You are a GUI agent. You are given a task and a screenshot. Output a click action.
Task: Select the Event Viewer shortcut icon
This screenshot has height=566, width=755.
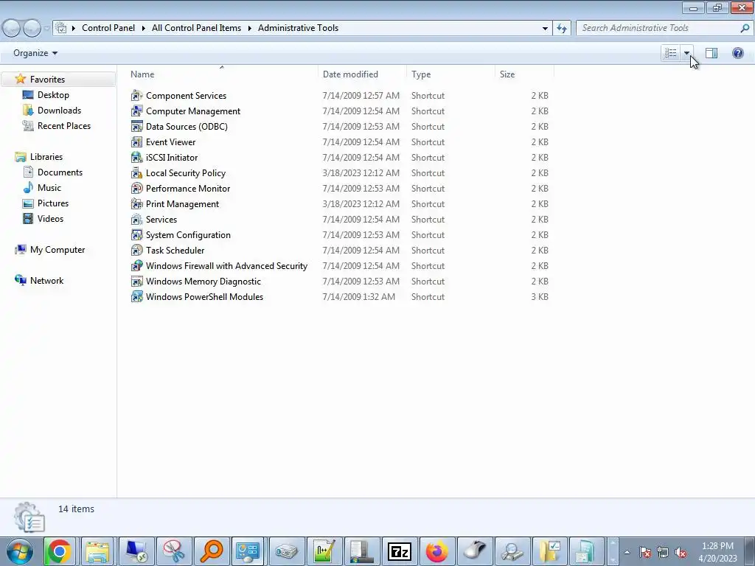(x=136, y=142)
